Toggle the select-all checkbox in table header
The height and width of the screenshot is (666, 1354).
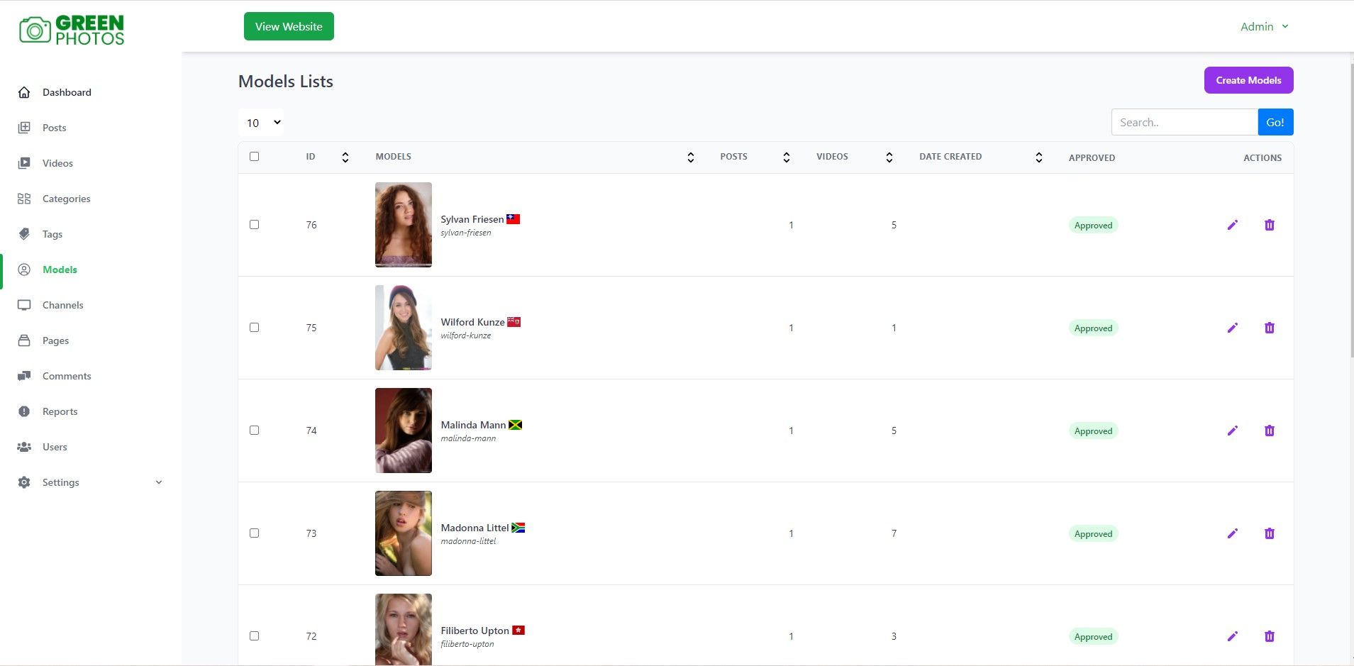pyautogui.click(x=255, y=157)
